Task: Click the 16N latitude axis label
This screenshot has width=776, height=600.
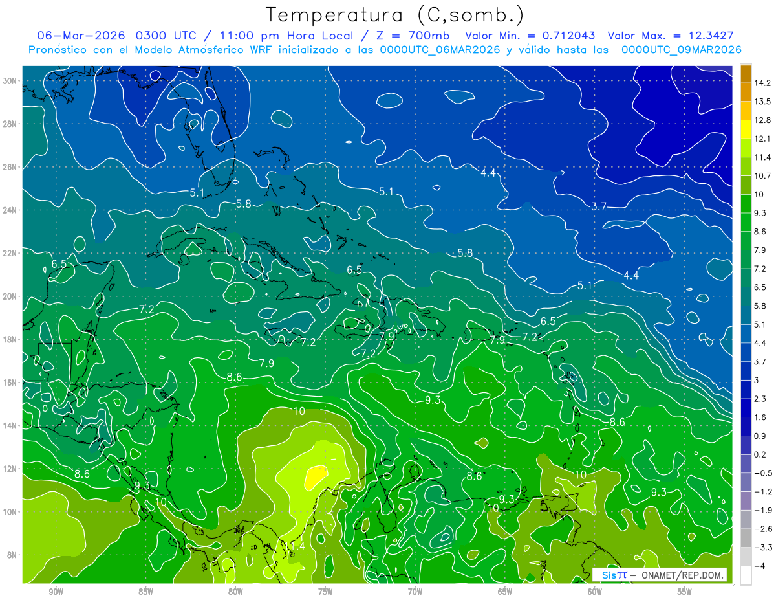Action: [11, 383]
